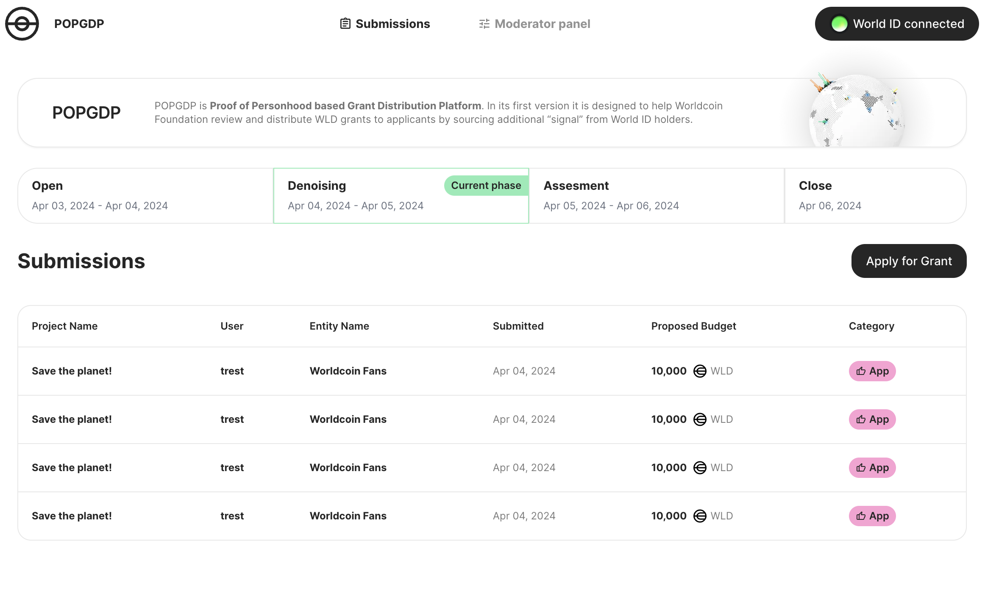985x616 pixels.
Task: Open the first Save the planet! submission
Action: click(x=72, y=371)
